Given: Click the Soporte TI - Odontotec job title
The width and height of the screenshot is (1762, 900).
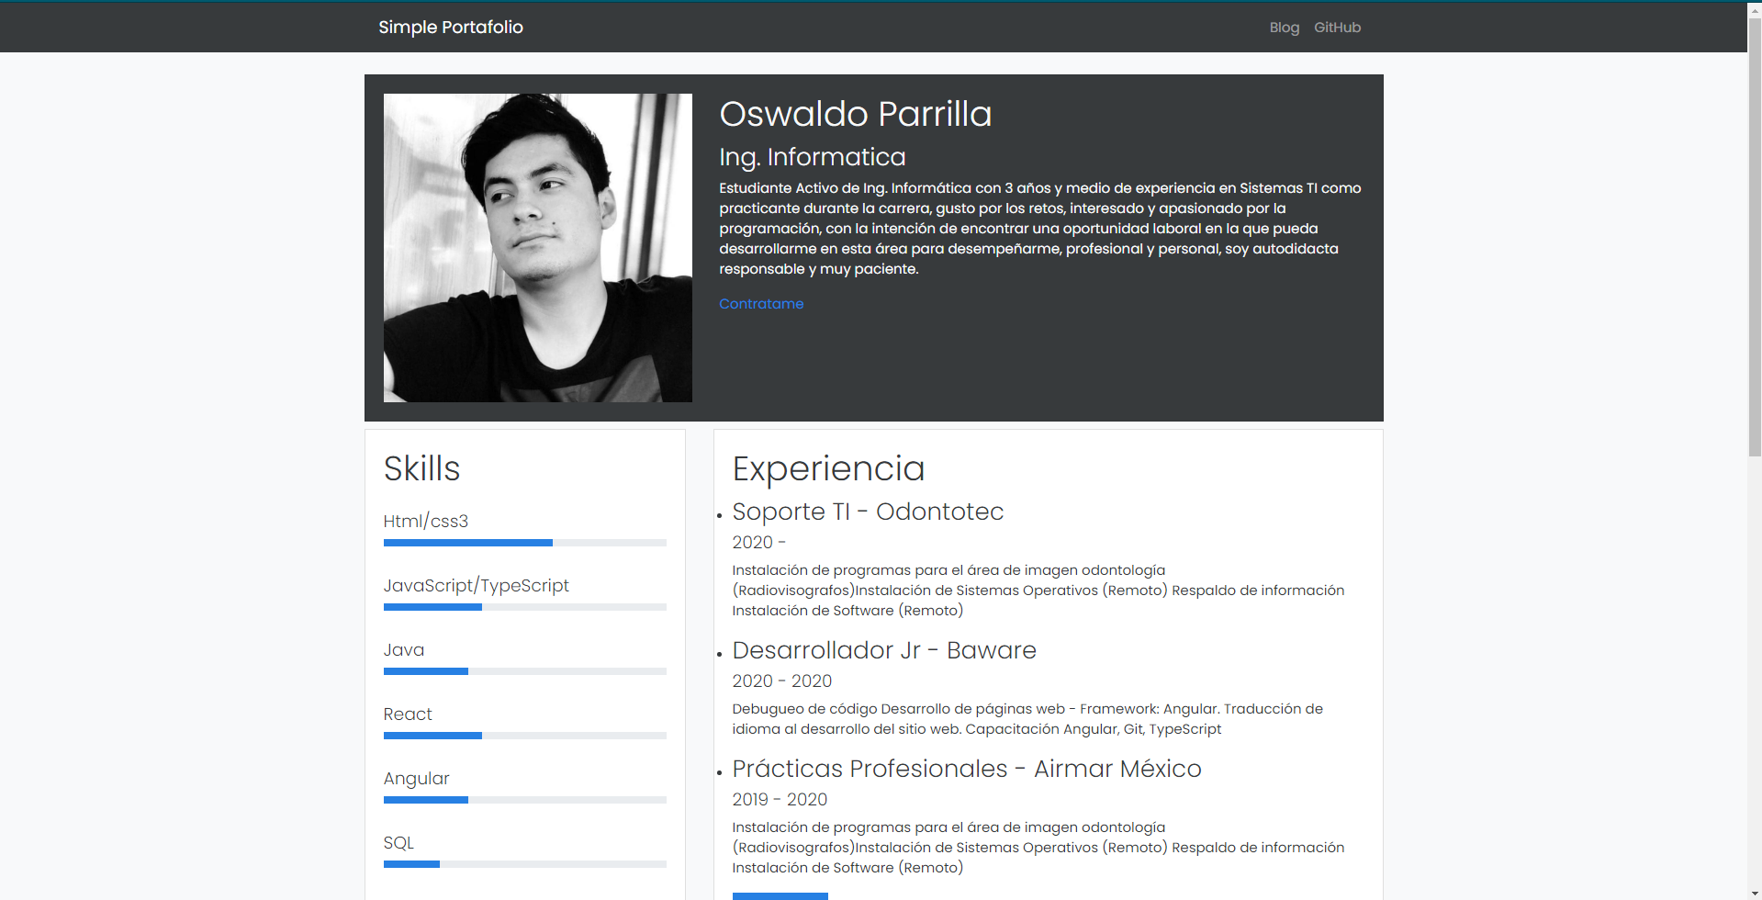Looking at the screenshot, I should click(x=867, y=512).
